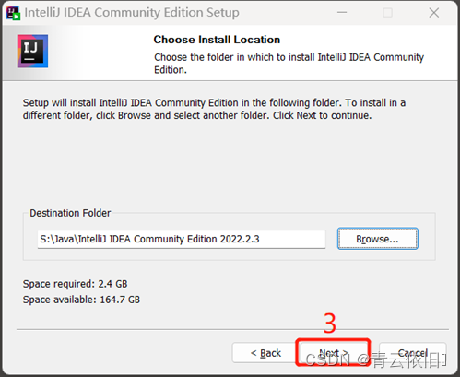Close the Setup window
The image size is (460, 377).
click(434, 13)
